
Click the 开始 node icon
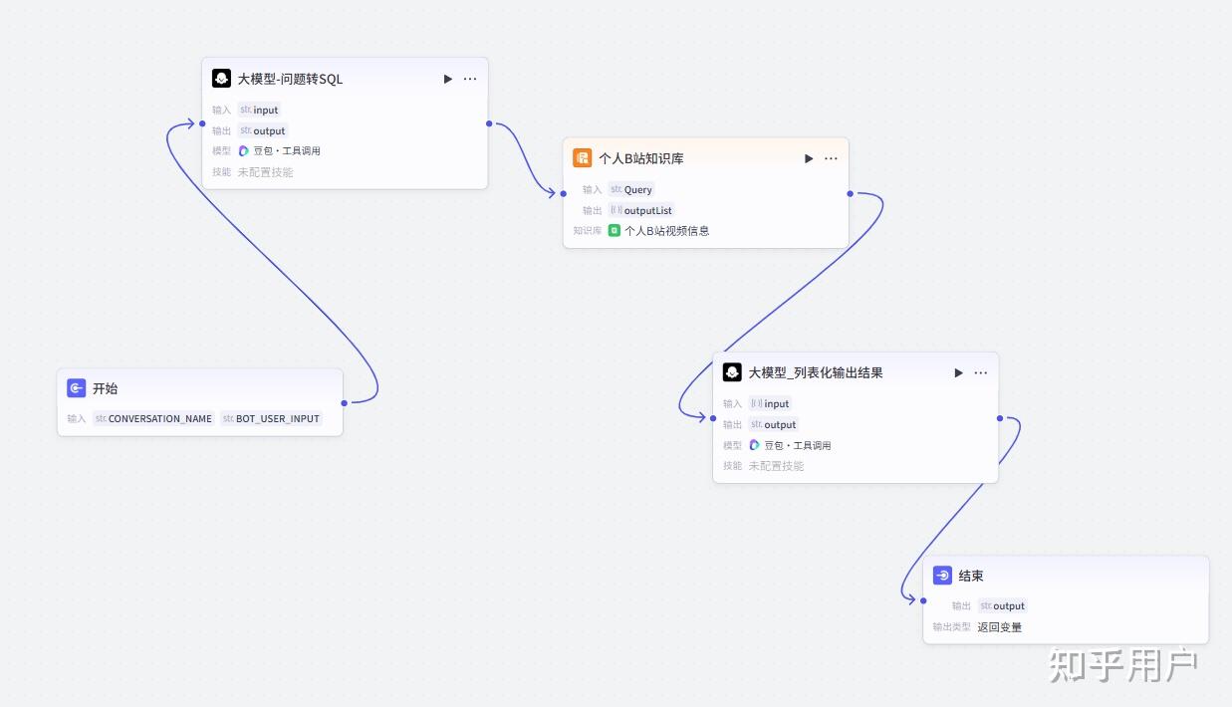77,388
